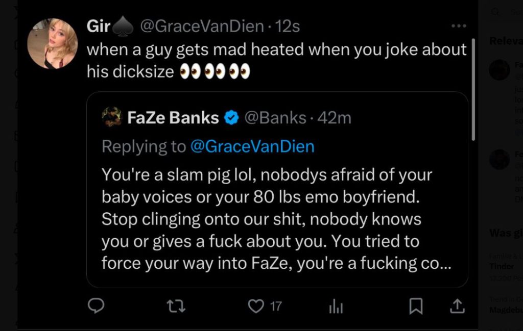Click the search field in the right sidebar
The height and width of the screenshot is (331, 523).
[x=511, y=12]
